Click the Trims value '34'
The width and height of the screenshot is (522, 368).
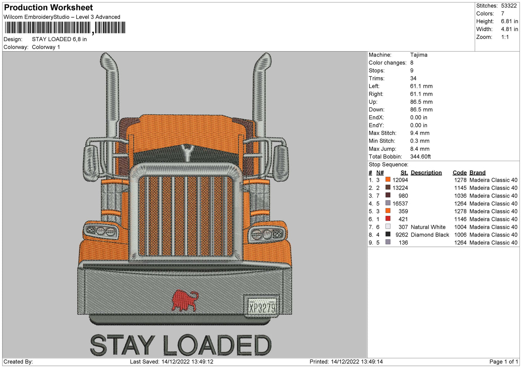(413, 79)
